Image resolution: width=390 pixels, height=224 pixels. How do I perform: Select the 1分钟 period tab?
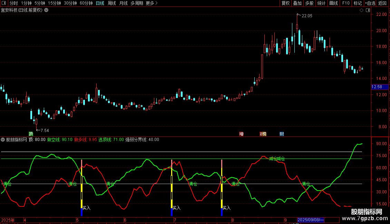(x=26, y=3)
